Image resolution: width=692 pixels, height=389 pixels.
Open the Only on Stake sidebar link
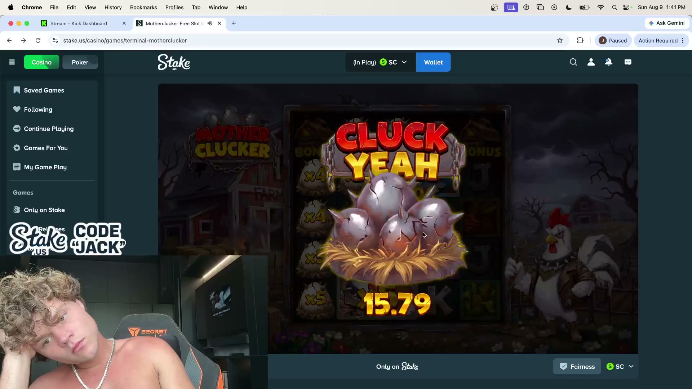(44, 210)
